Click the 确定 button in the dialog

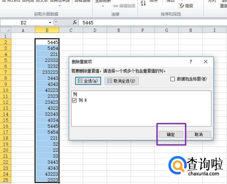171,135
